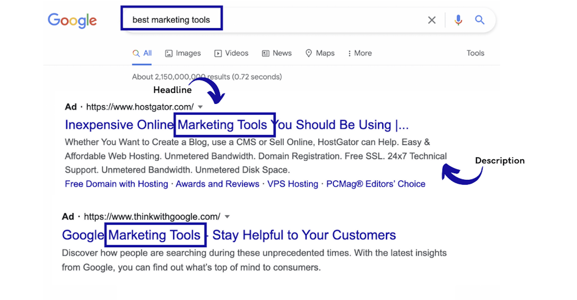The width and height of the screenshot is (577, 300).
Task: Click the Maps pin icon
Action: (x=309, y=53)
